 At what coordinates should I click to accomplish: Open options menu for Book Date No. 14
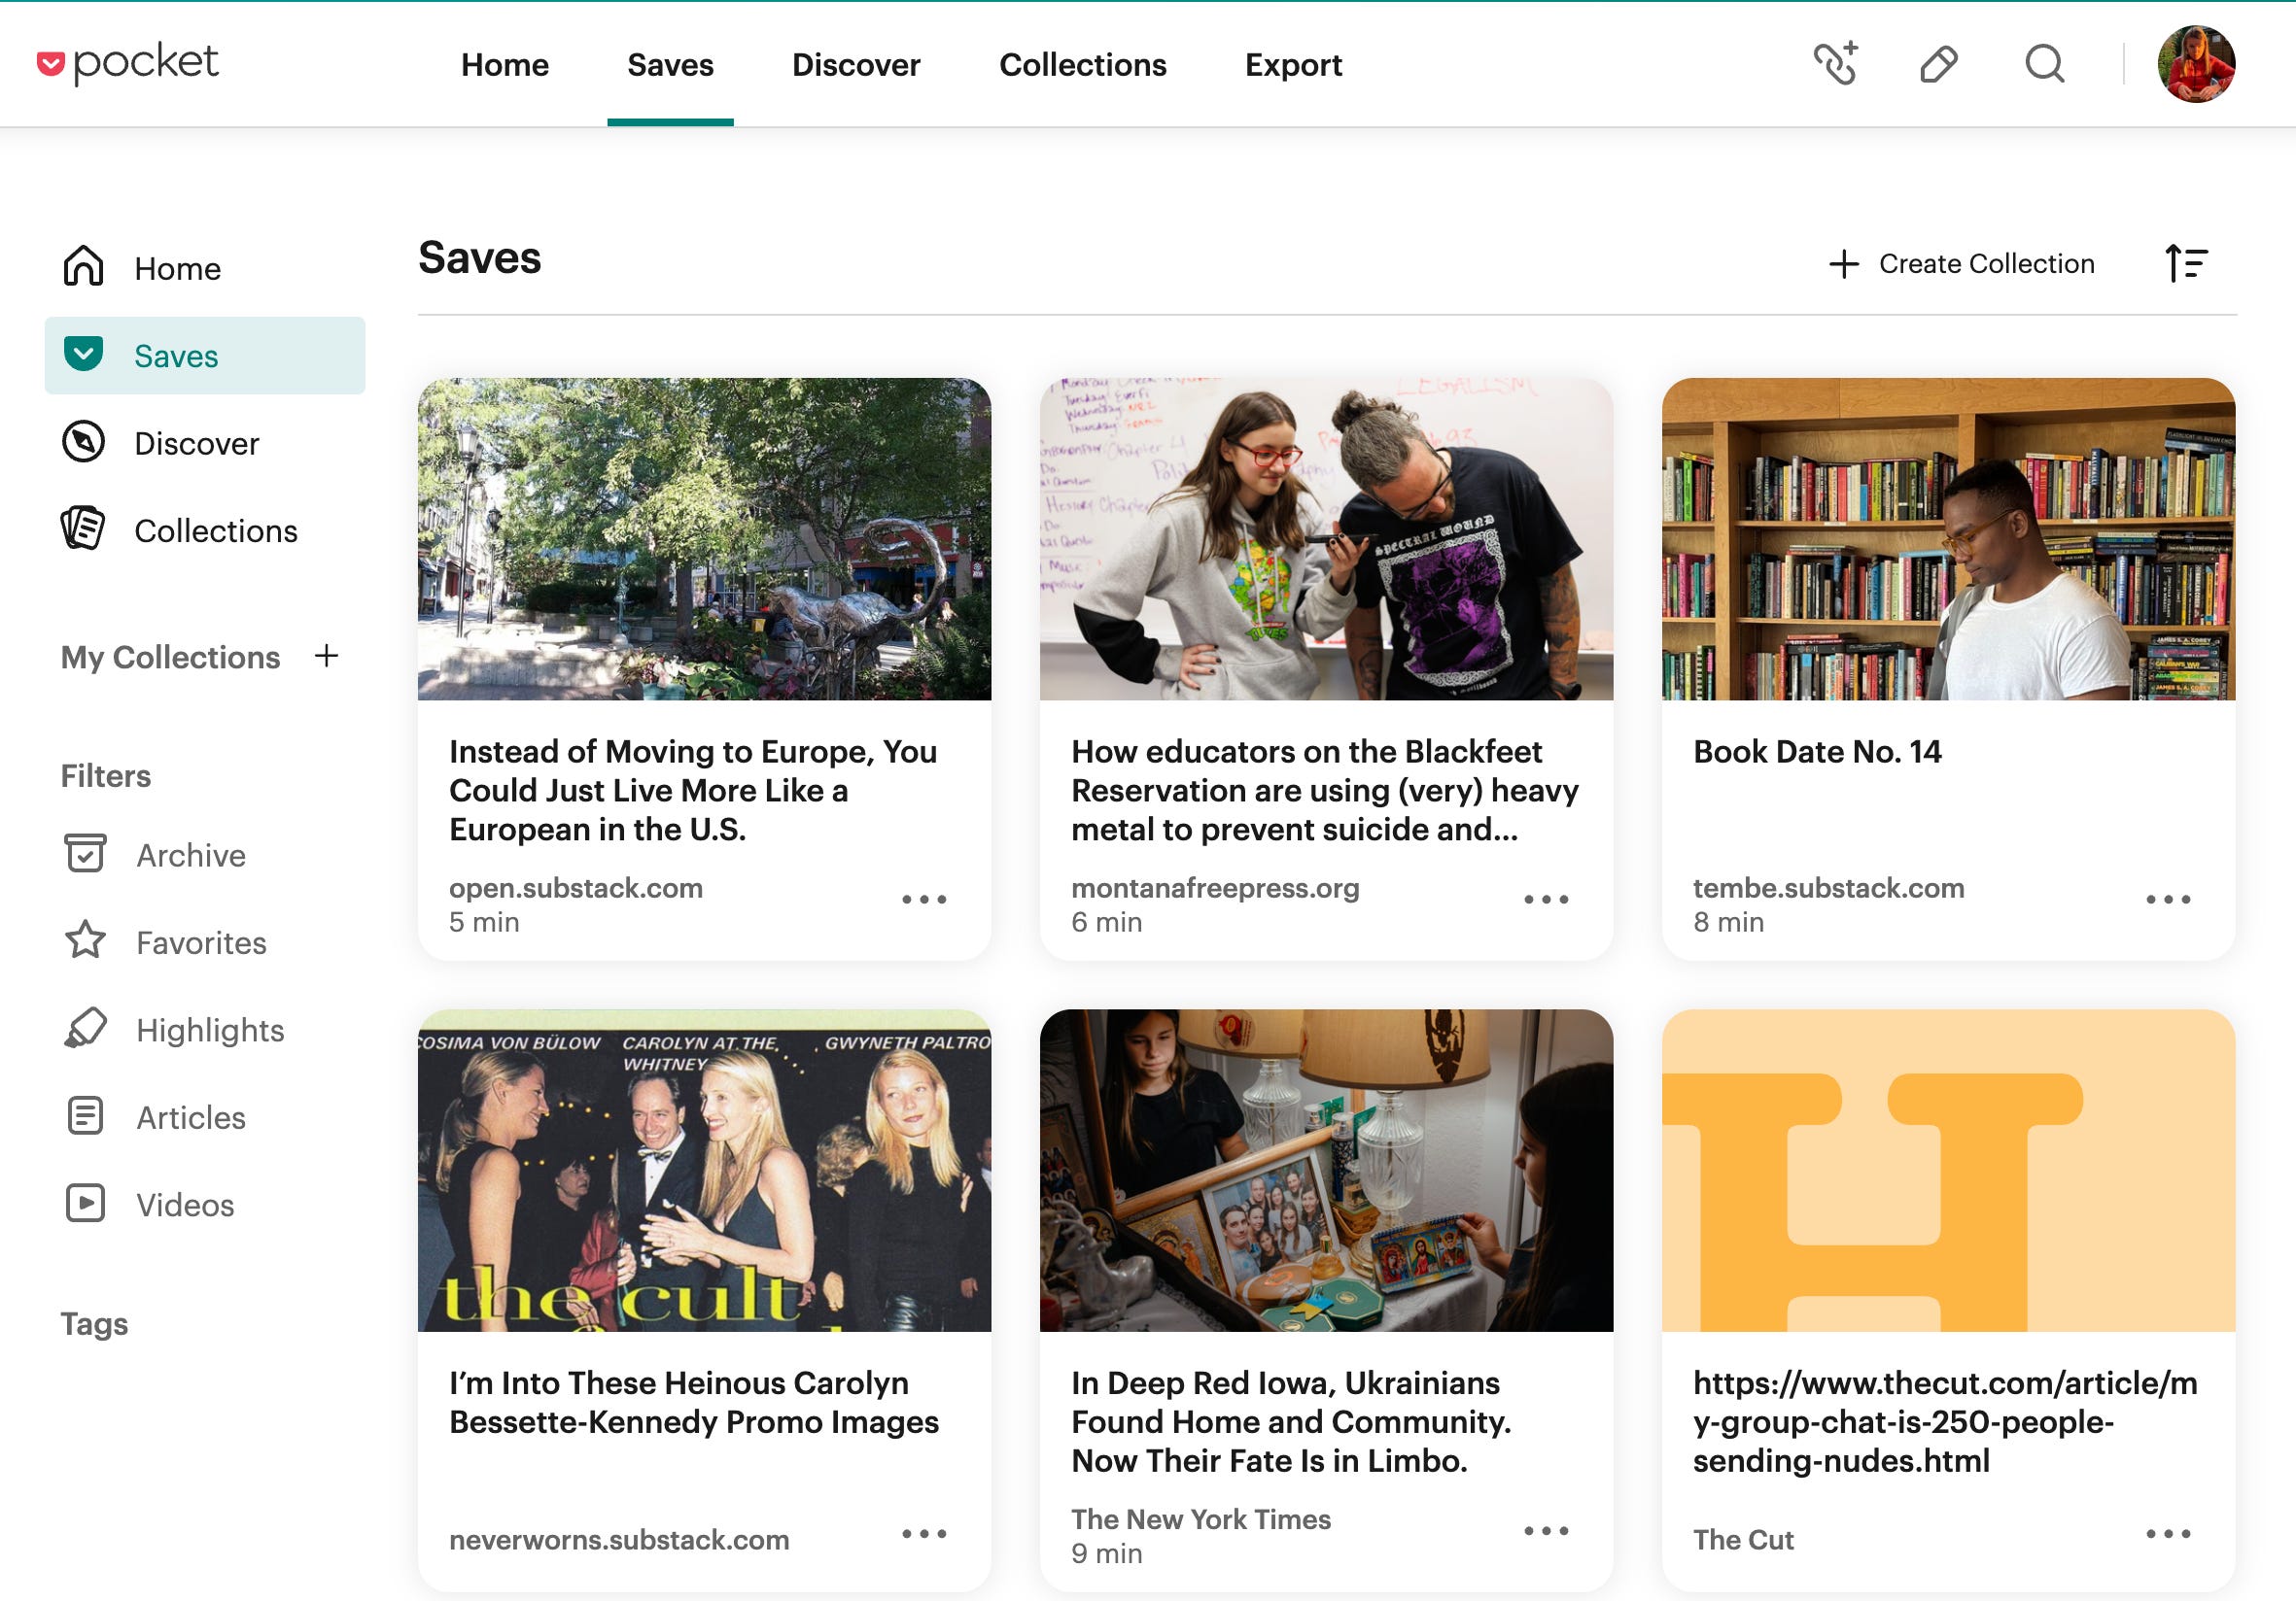(x=2168, y=900)
